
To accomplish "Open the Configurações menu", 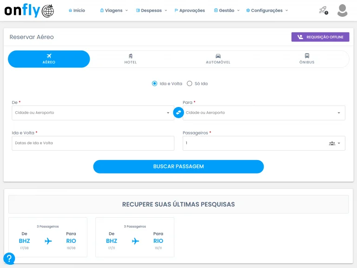I will point(267,11).
